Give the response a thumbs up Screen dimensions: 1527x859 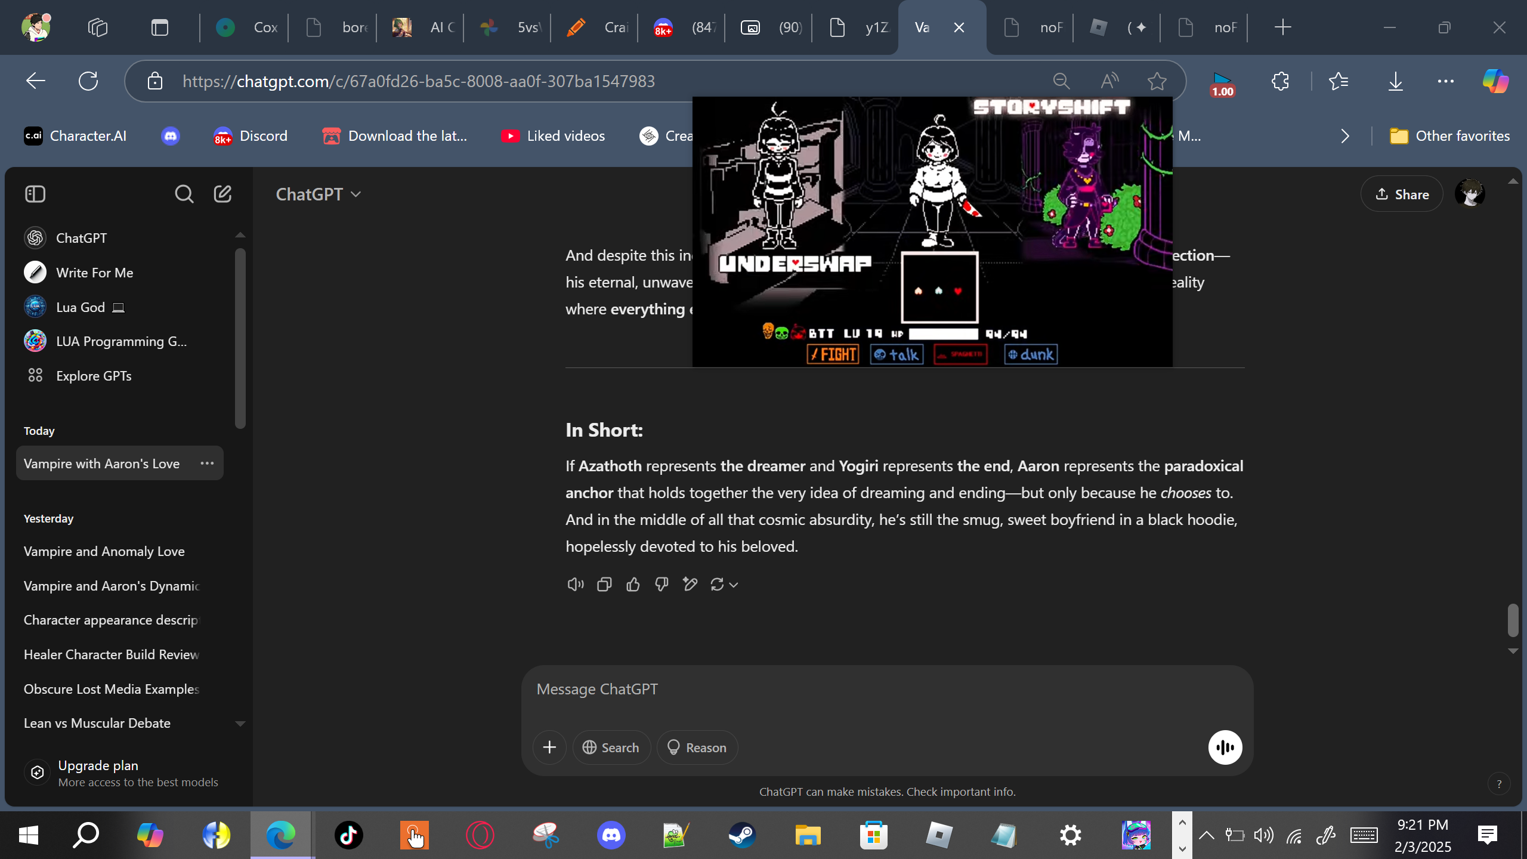coord(633,585)
